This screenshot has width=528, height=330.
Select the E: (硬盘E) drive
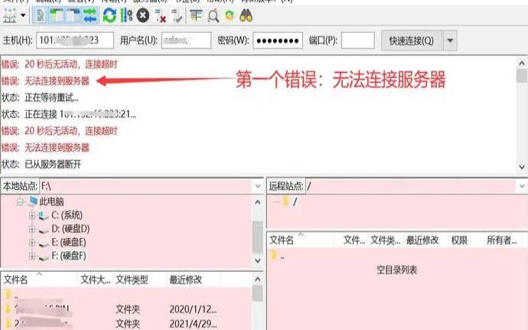coord(69,243)
